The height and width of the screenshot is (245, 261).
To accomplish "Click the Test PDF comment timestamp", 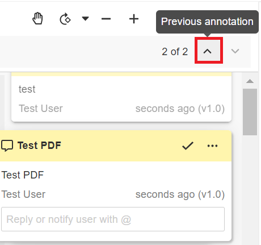I will click(x=180, y=194).
